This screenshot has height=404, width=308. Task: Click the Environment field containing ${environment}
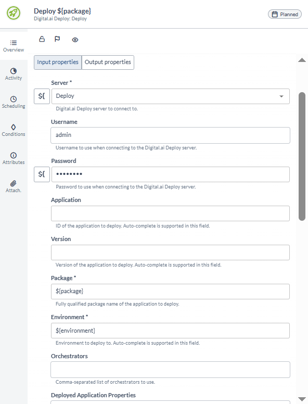170,331
